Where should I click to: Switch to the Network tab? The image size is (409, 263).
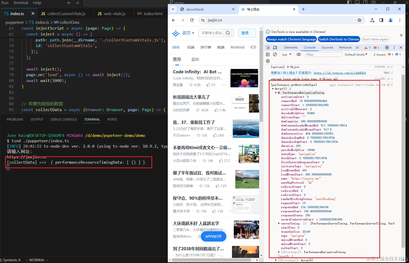click(x=345, y=47)
